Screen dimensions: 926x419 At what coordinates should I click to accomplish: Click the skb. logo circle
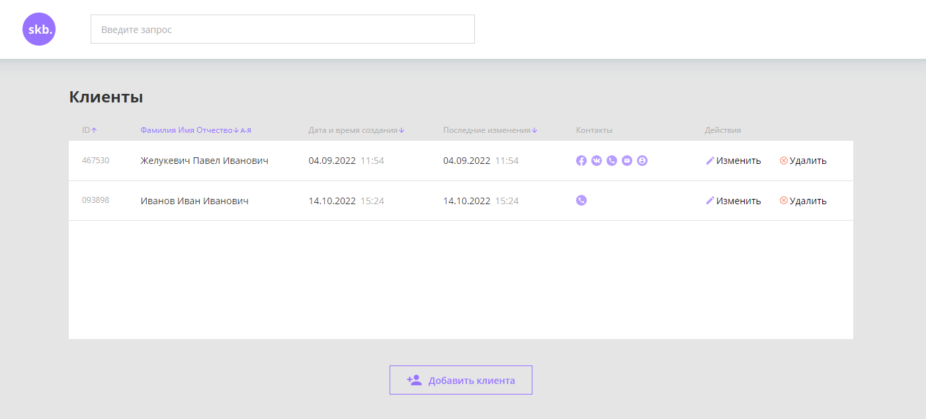click(39, 29)
